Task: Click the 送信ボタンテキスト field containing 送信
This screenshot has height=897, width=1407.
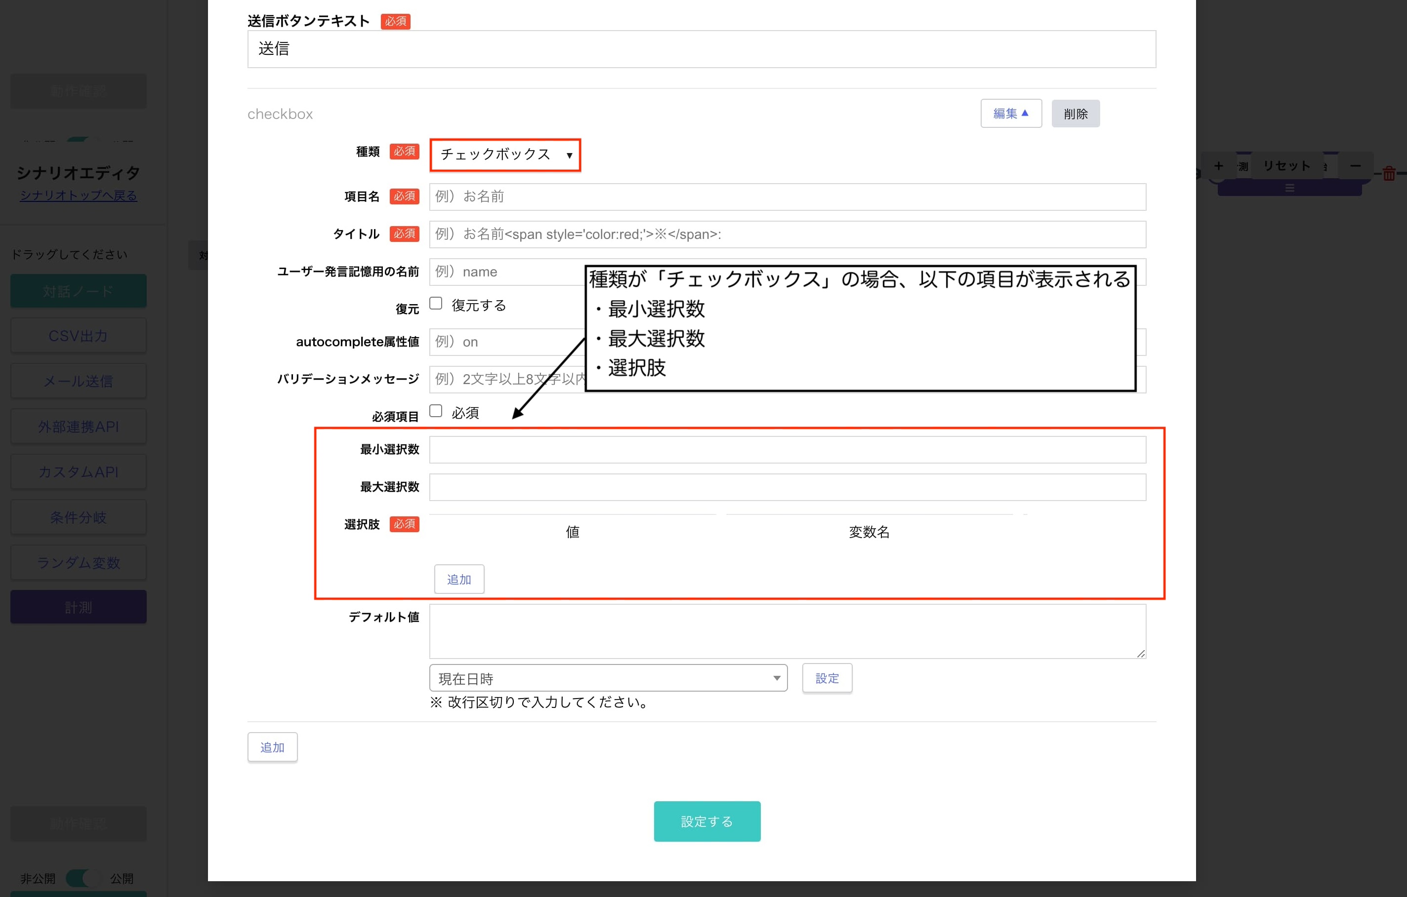Action: click(x=701, y=49)
